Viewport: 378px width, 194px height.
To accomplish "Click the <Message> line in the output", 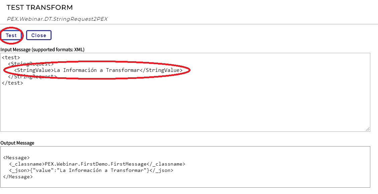I will click(16, 158).
